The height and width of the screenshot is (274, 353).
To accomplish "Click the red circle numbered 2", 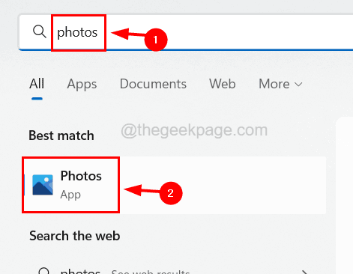I will pos(171,193).
